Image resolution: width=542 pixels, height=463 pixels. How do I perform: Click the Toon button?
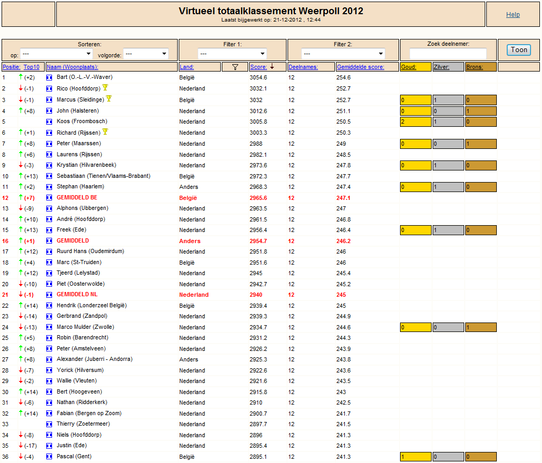point(518,50)
